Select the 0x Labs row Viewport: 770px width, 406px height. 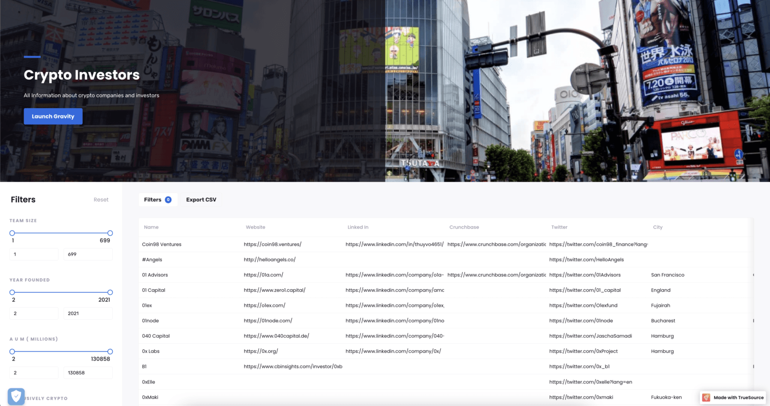pyautogui.click(x=446, y=351)
